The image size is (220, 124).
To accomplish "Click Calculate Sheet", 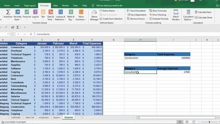I will point(203,18).
